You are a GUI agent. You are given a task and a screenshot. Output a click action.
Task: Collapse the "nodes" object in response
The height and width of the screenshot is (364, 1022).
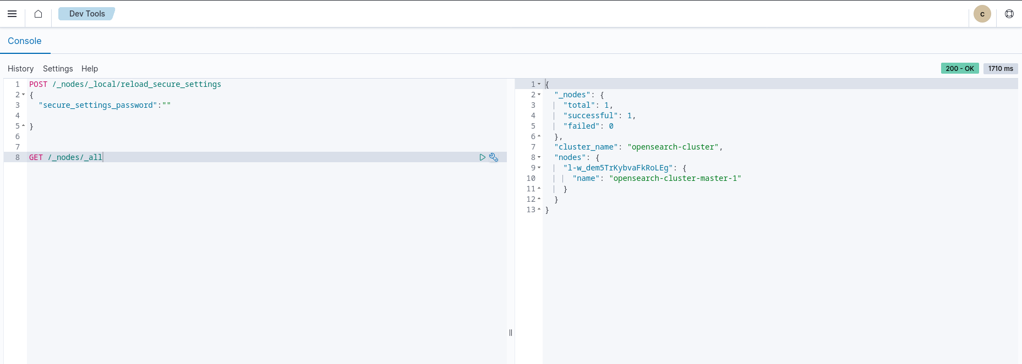tap(539, 157)
